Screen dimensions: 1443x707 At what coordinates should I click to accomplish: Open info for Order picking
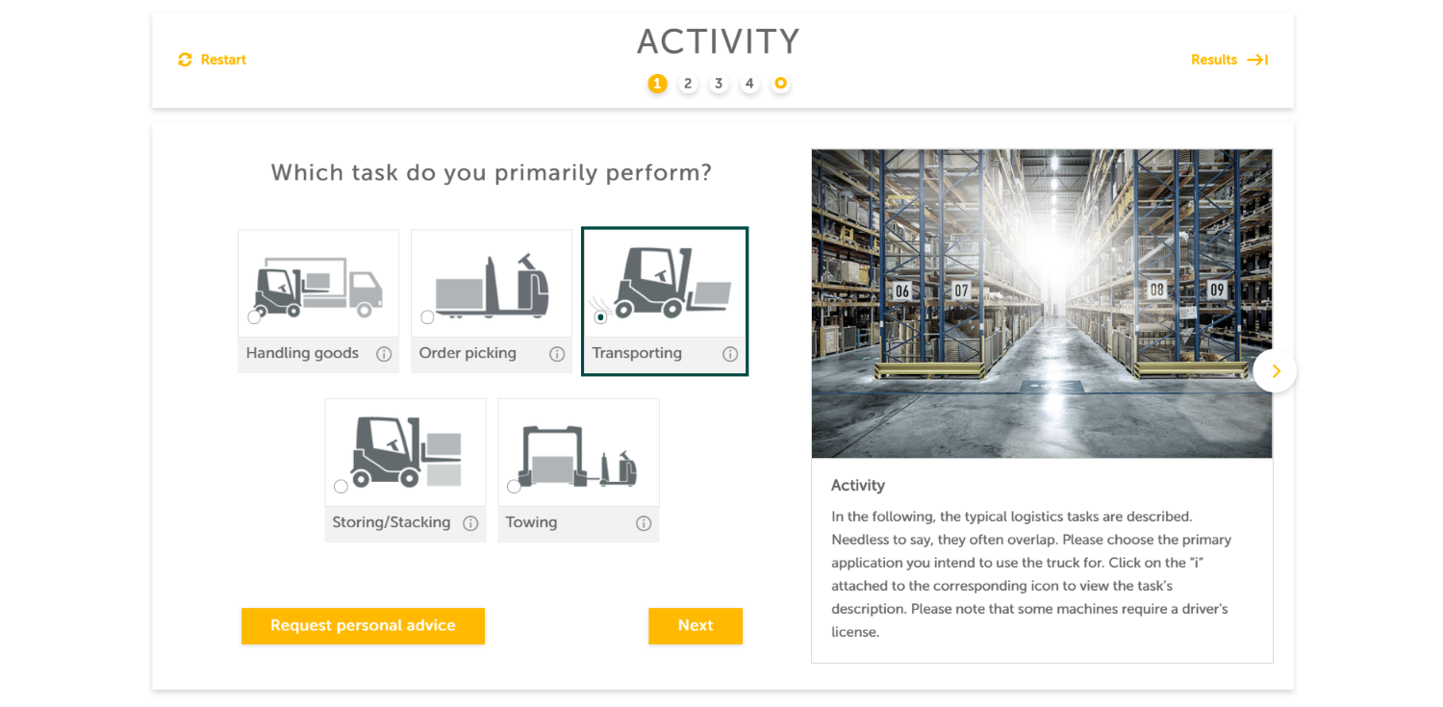(557, 354)
